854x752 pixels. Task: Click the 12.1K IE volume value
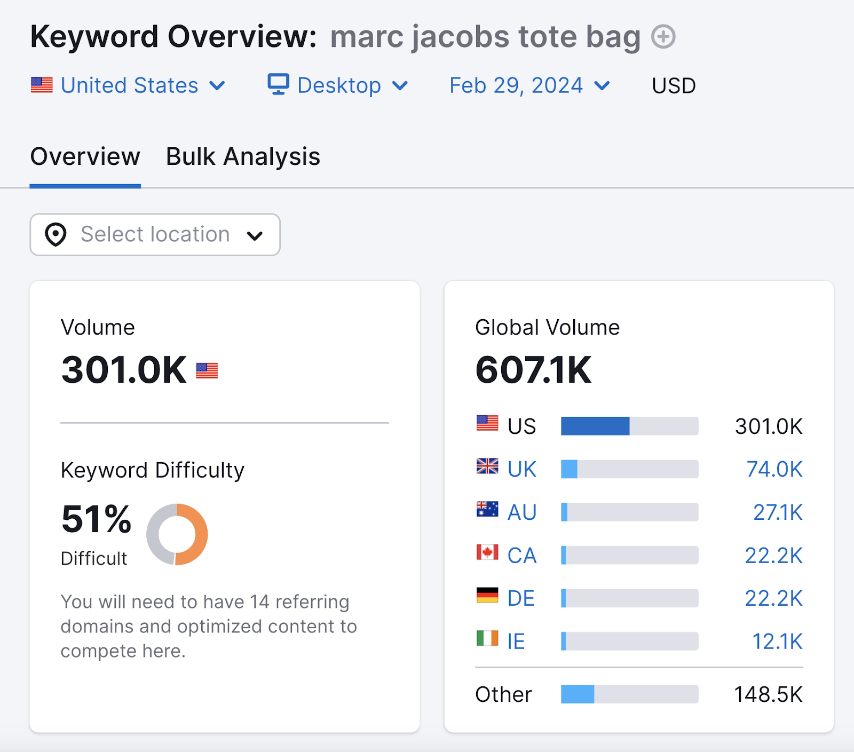coord(777,642)
